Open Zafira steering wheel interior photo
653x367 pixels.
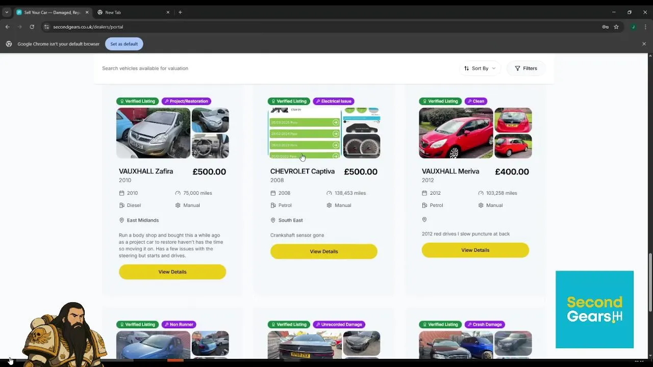pyautogui.click(x=210, y=146)
